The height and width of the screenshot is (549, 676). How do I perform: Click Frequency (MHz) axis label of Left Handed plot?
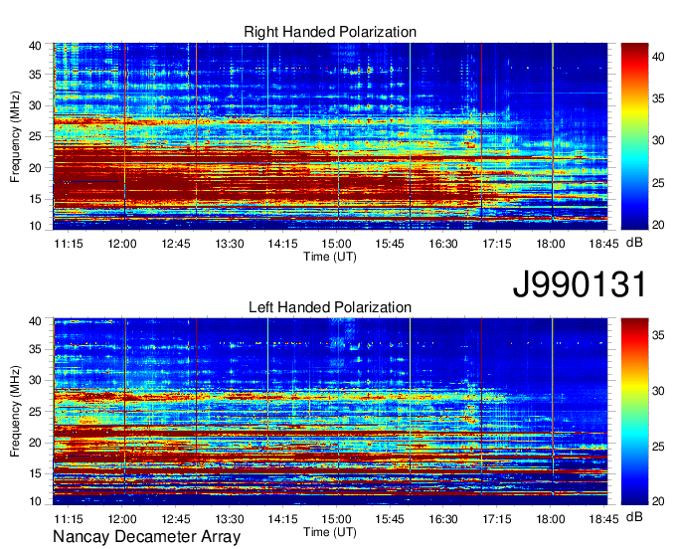15,412
